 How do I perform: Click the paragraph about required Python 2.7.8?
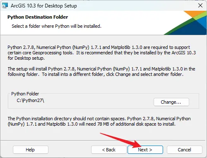point(101,53)
